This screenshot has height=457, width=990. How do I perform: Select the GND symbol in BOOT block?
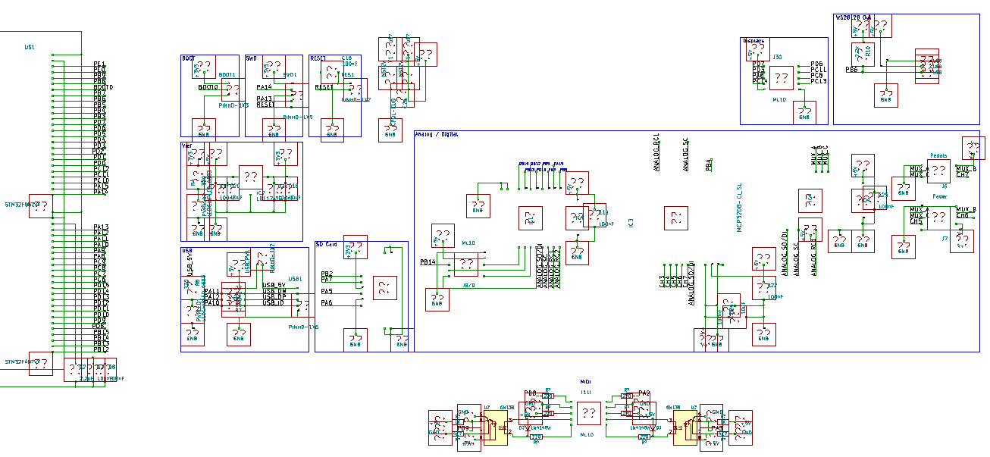pos(201,129)
